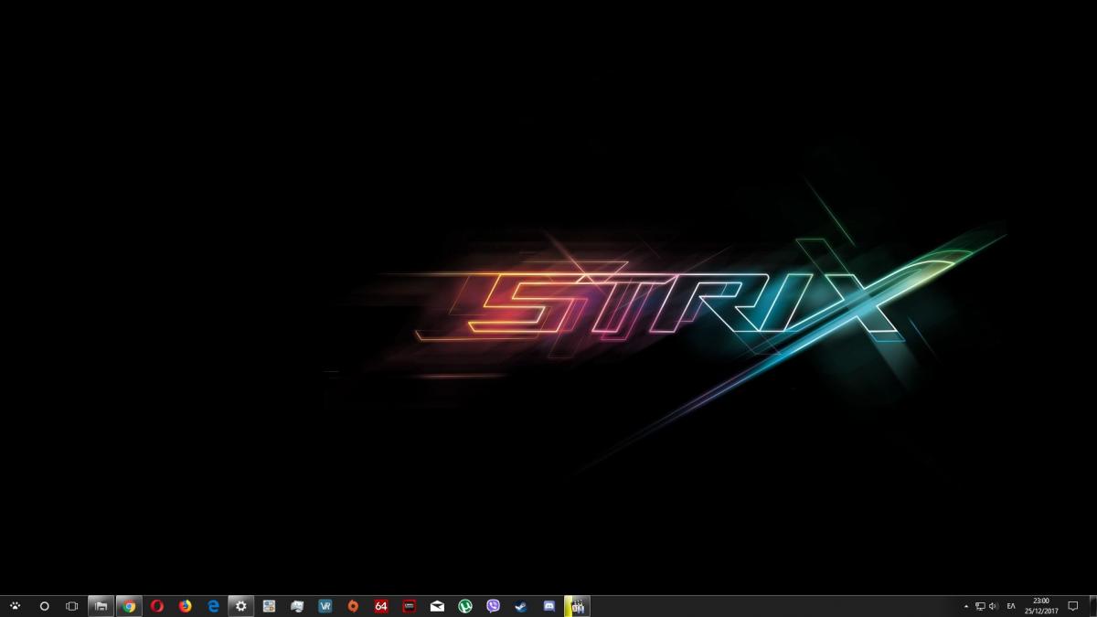Open the volume control speaker icon

(994, 606)
